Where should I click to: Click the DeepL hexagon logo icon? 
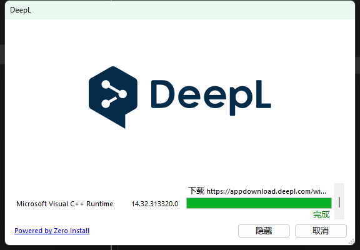[x=113, y=97]
